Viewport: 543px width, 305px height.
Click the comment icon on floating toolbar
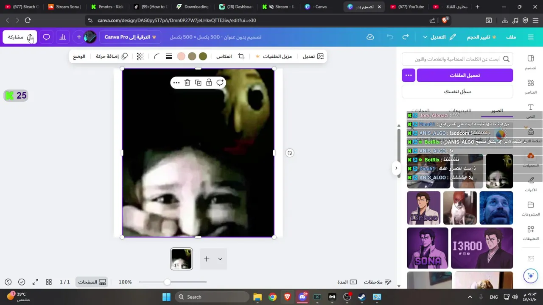220,83
